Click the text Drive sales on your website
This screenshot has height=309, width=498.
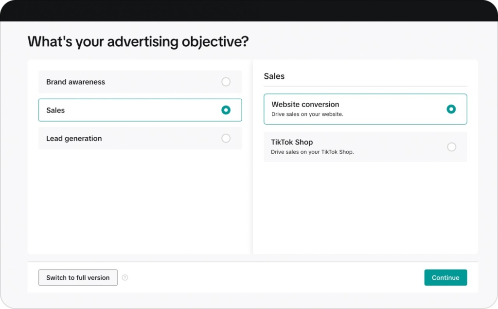(307, 114)
